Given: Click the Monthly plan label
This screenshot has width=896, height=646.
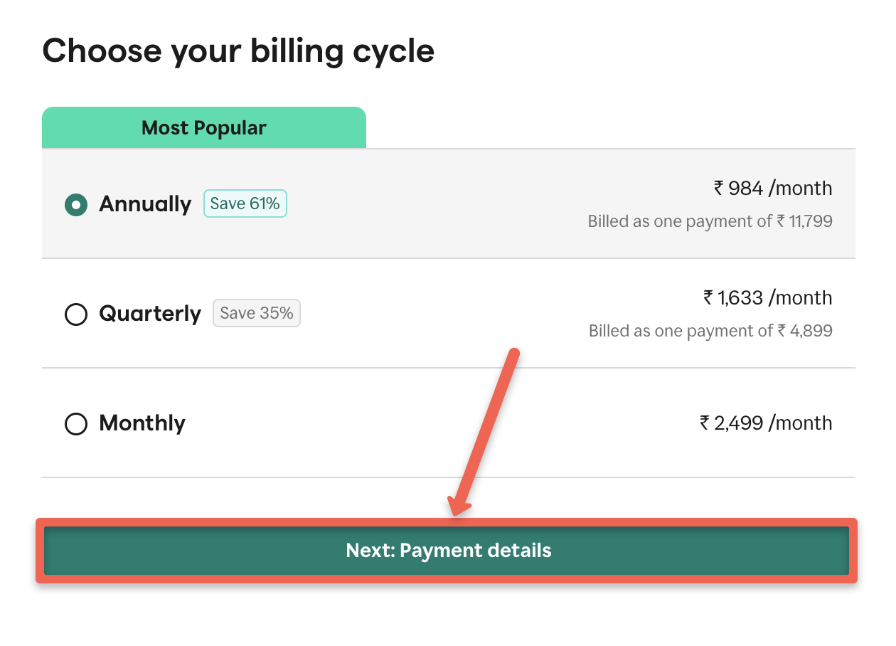Looking at the screenshot, I should pos(141,423).
